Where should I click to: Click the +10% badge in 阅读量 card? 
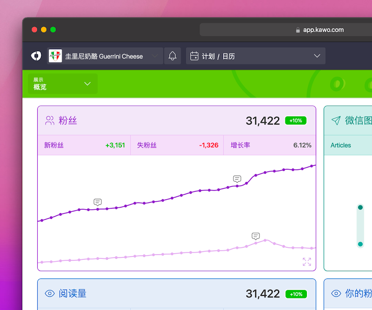(x=296, y=294)
